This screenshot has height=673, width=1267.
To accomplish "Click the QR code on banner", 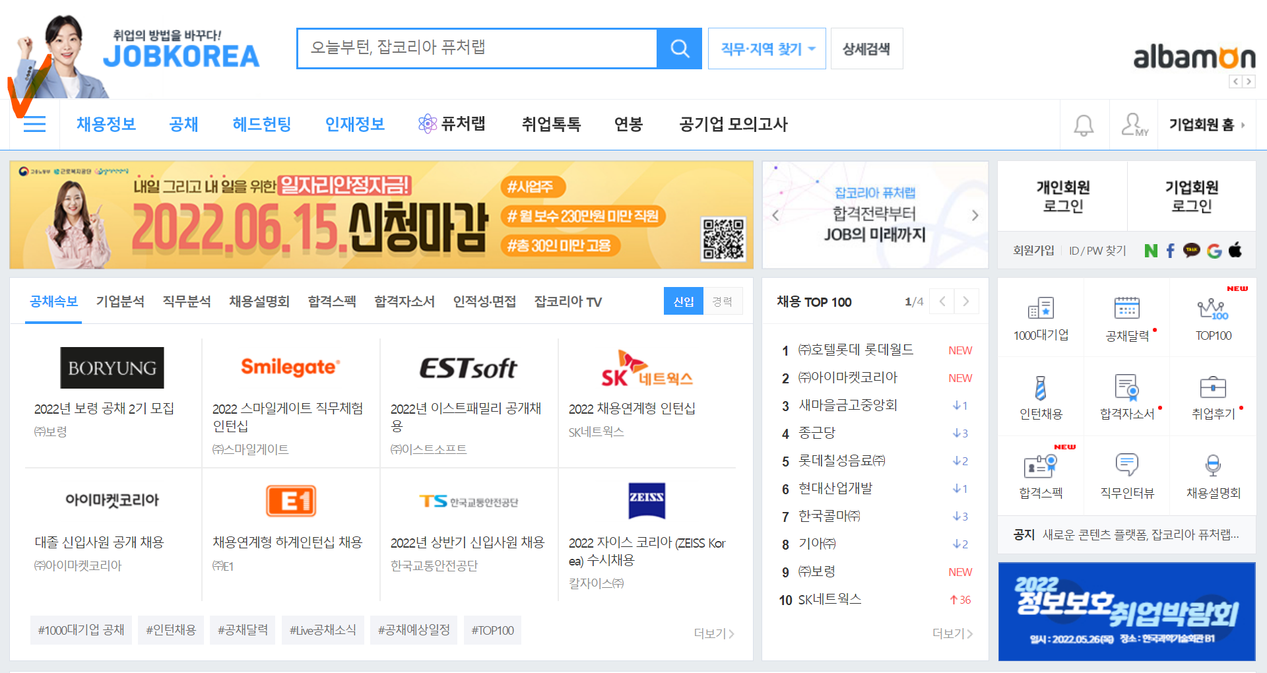I will 723,239.
